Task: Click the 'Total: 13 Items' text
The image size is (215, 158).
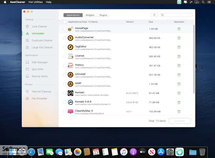Action: 157,121
